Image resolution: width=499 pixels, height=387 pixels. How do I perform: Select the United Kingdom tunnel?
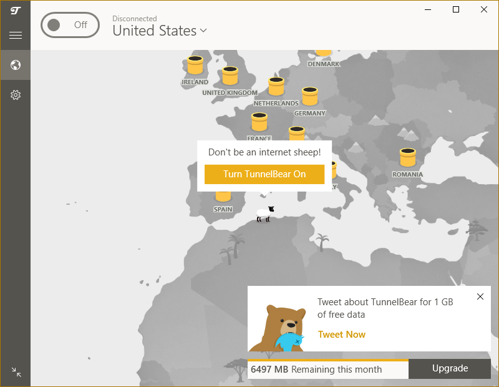[230, 76]
